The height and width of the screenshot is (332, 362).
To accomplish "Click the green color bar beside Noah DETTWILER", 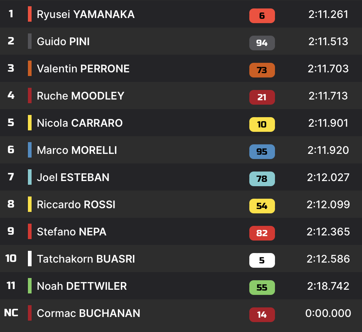I will pos(30,286).
